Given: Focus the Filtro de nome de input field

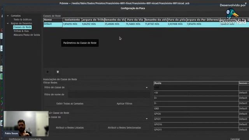Looking at the screenshot, I should (109, 94).
